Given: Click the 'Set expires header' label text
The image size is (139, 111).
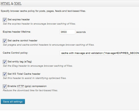Looking at the screenshot, I should 19,20.
